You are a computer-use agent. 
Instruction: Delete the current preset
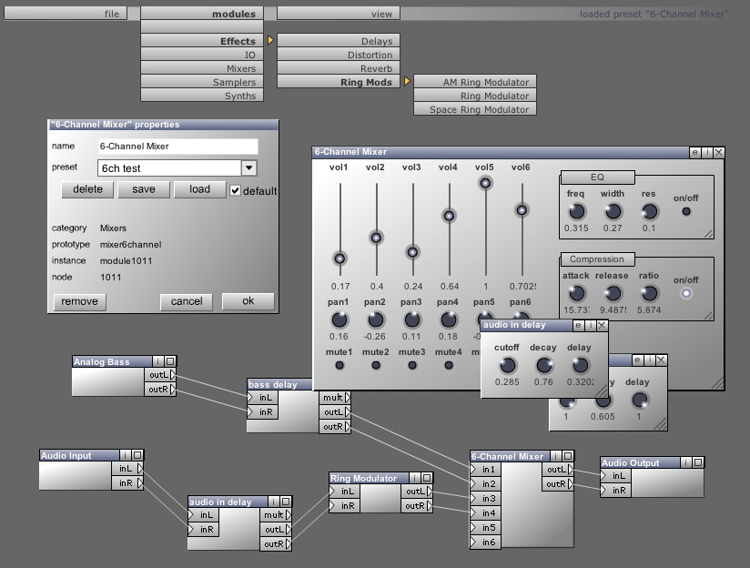(x=87, y=189)
